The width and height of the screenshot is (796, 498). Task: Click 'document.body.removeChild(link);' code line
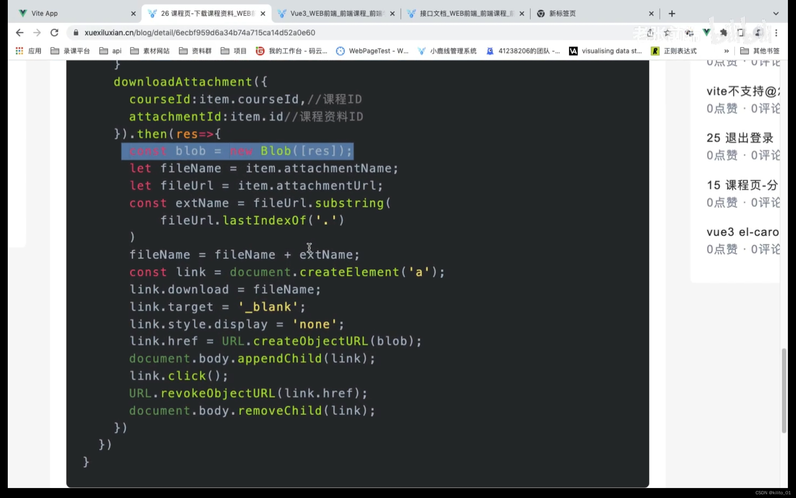click(252, 411)
